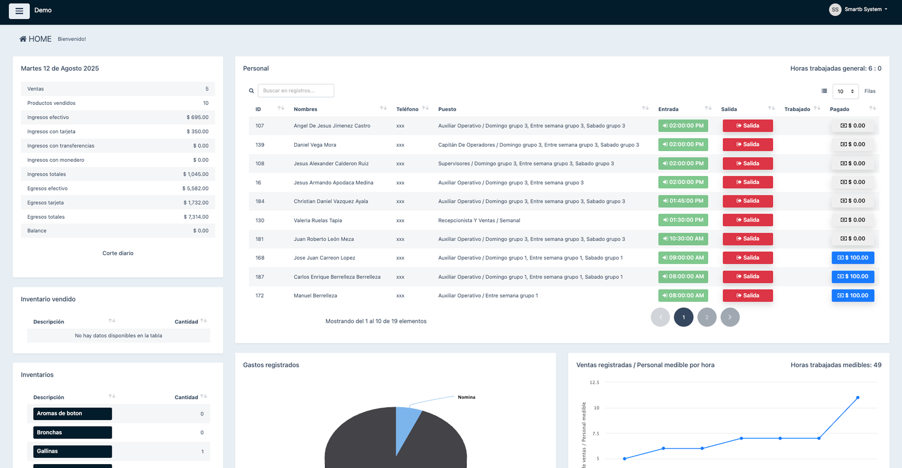The image size is (902, 468).
Task: Click the highest data point on the line chart
Action: [857, 398]
